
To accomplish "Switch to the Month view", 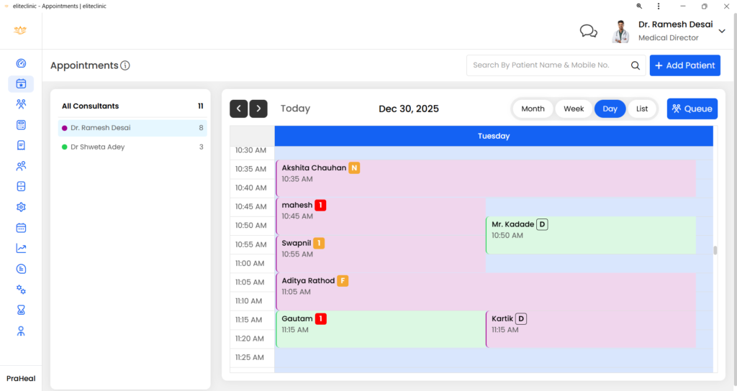I will tap(533, 109).
